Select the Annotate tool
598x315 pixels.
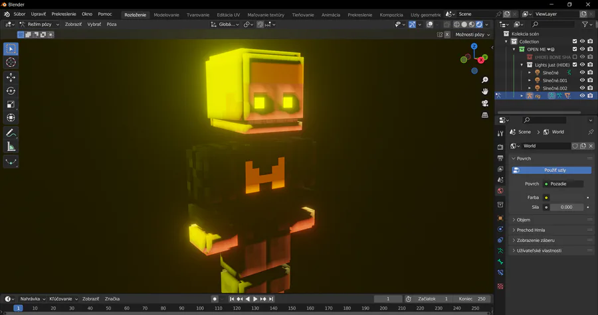point(11,133)
